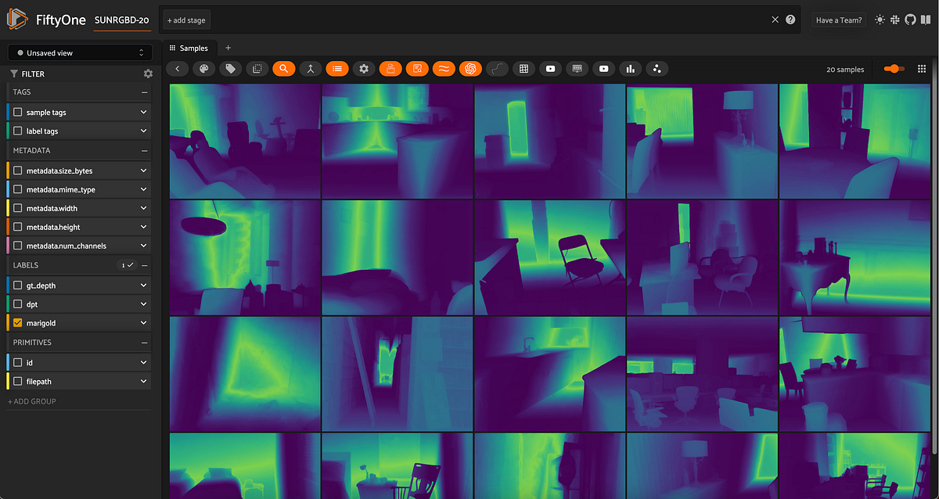The image size is (939, 499).
Task: Select the tag samples icon
Action: [230, 69]
